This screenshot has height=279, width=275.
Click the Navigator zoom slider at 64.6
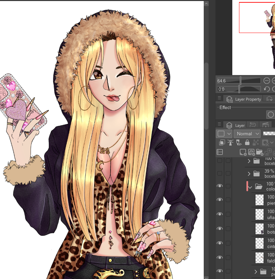coord(239,81)
